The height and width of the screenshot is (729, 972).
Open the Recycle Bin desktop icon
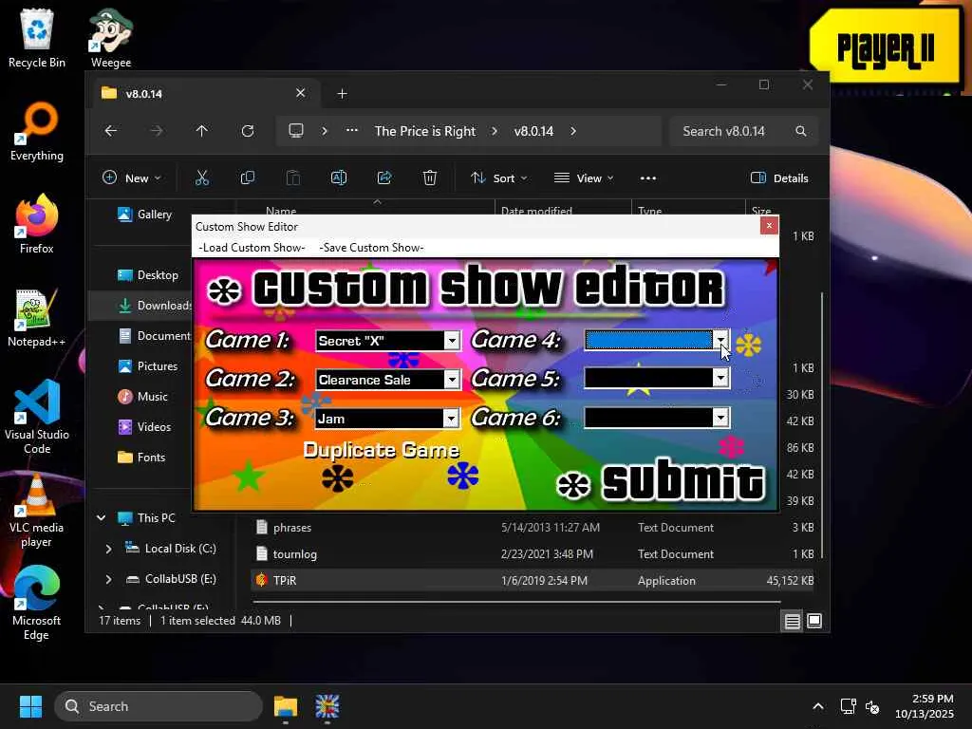pyautogui.click(x=37, y=38)
